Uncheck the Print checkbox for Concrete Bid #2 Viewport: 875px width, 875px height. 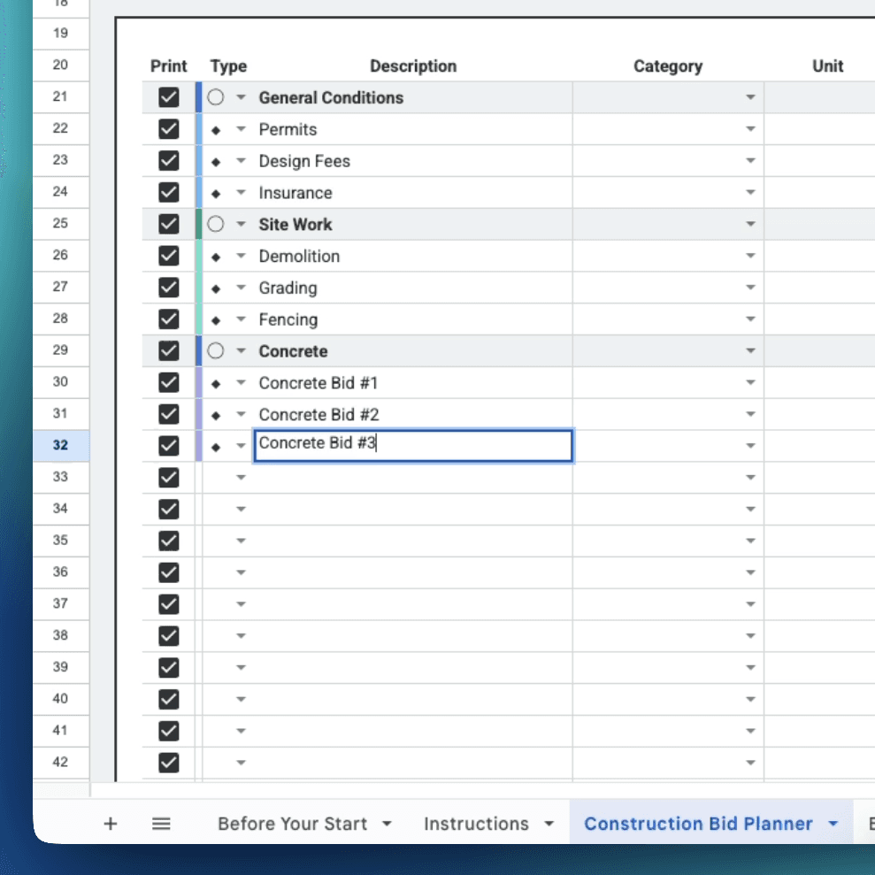168,414
